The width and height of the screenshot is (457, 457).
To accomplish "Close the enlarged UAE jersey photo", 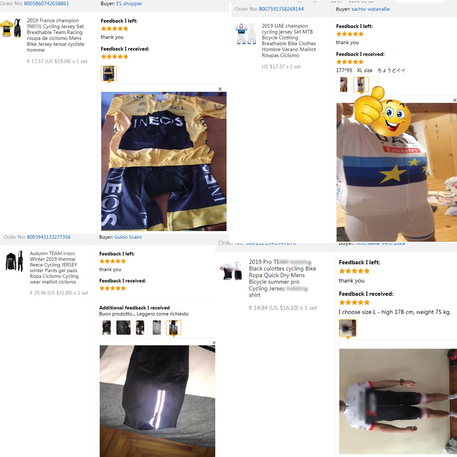I will point(455,100).
